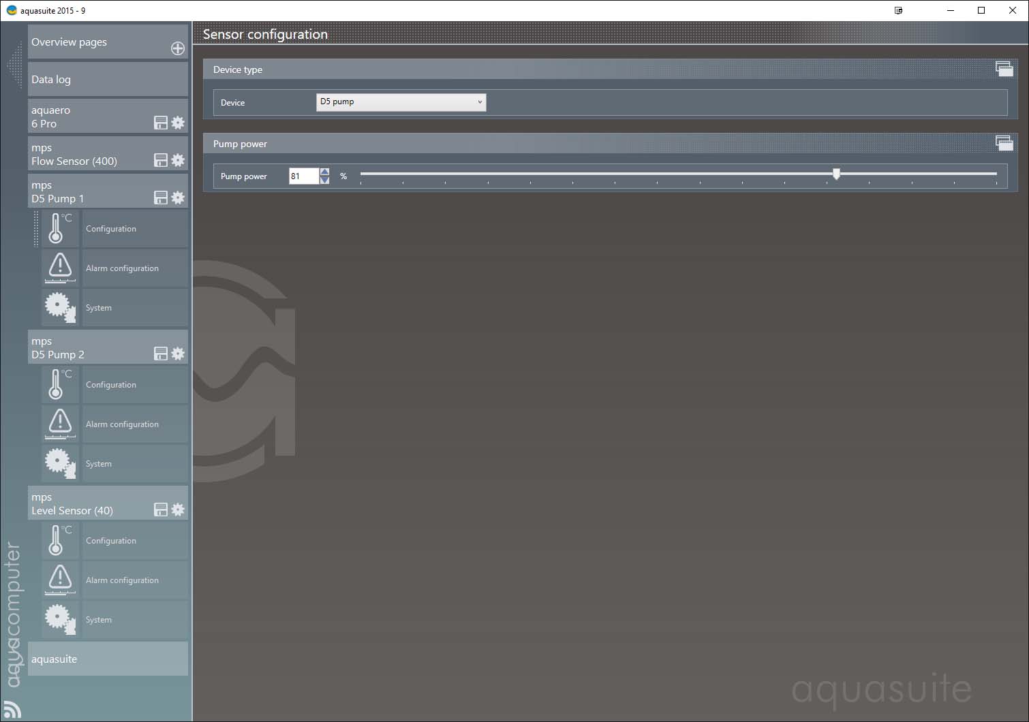Click alarm warning icon under D5 Pump 2
Viewport: 1029px width, 722px height.
pos(60,424)
